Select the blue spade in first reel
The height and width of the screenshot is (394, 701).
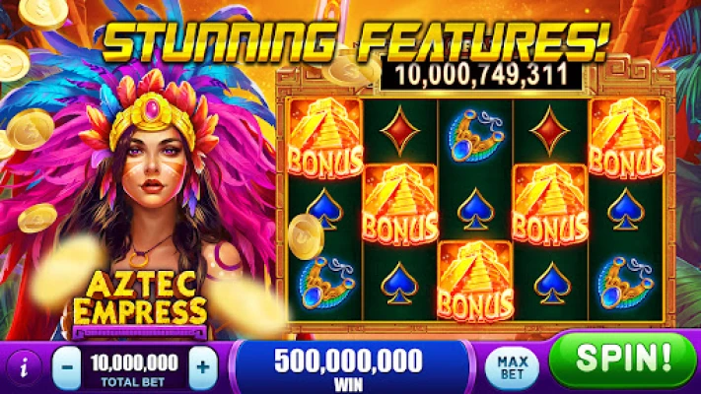click(325, 209)
